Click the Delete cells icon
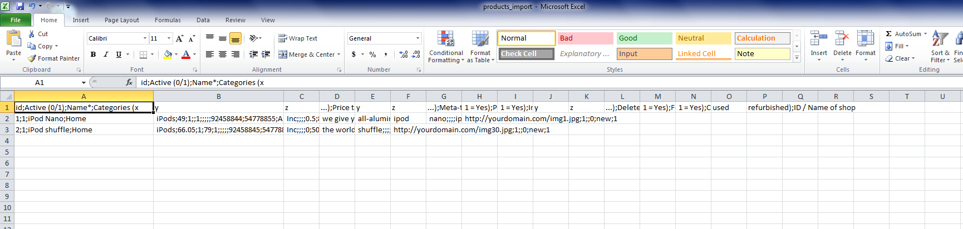This screenshot has height=229, width=963. [x=842, y=39]
